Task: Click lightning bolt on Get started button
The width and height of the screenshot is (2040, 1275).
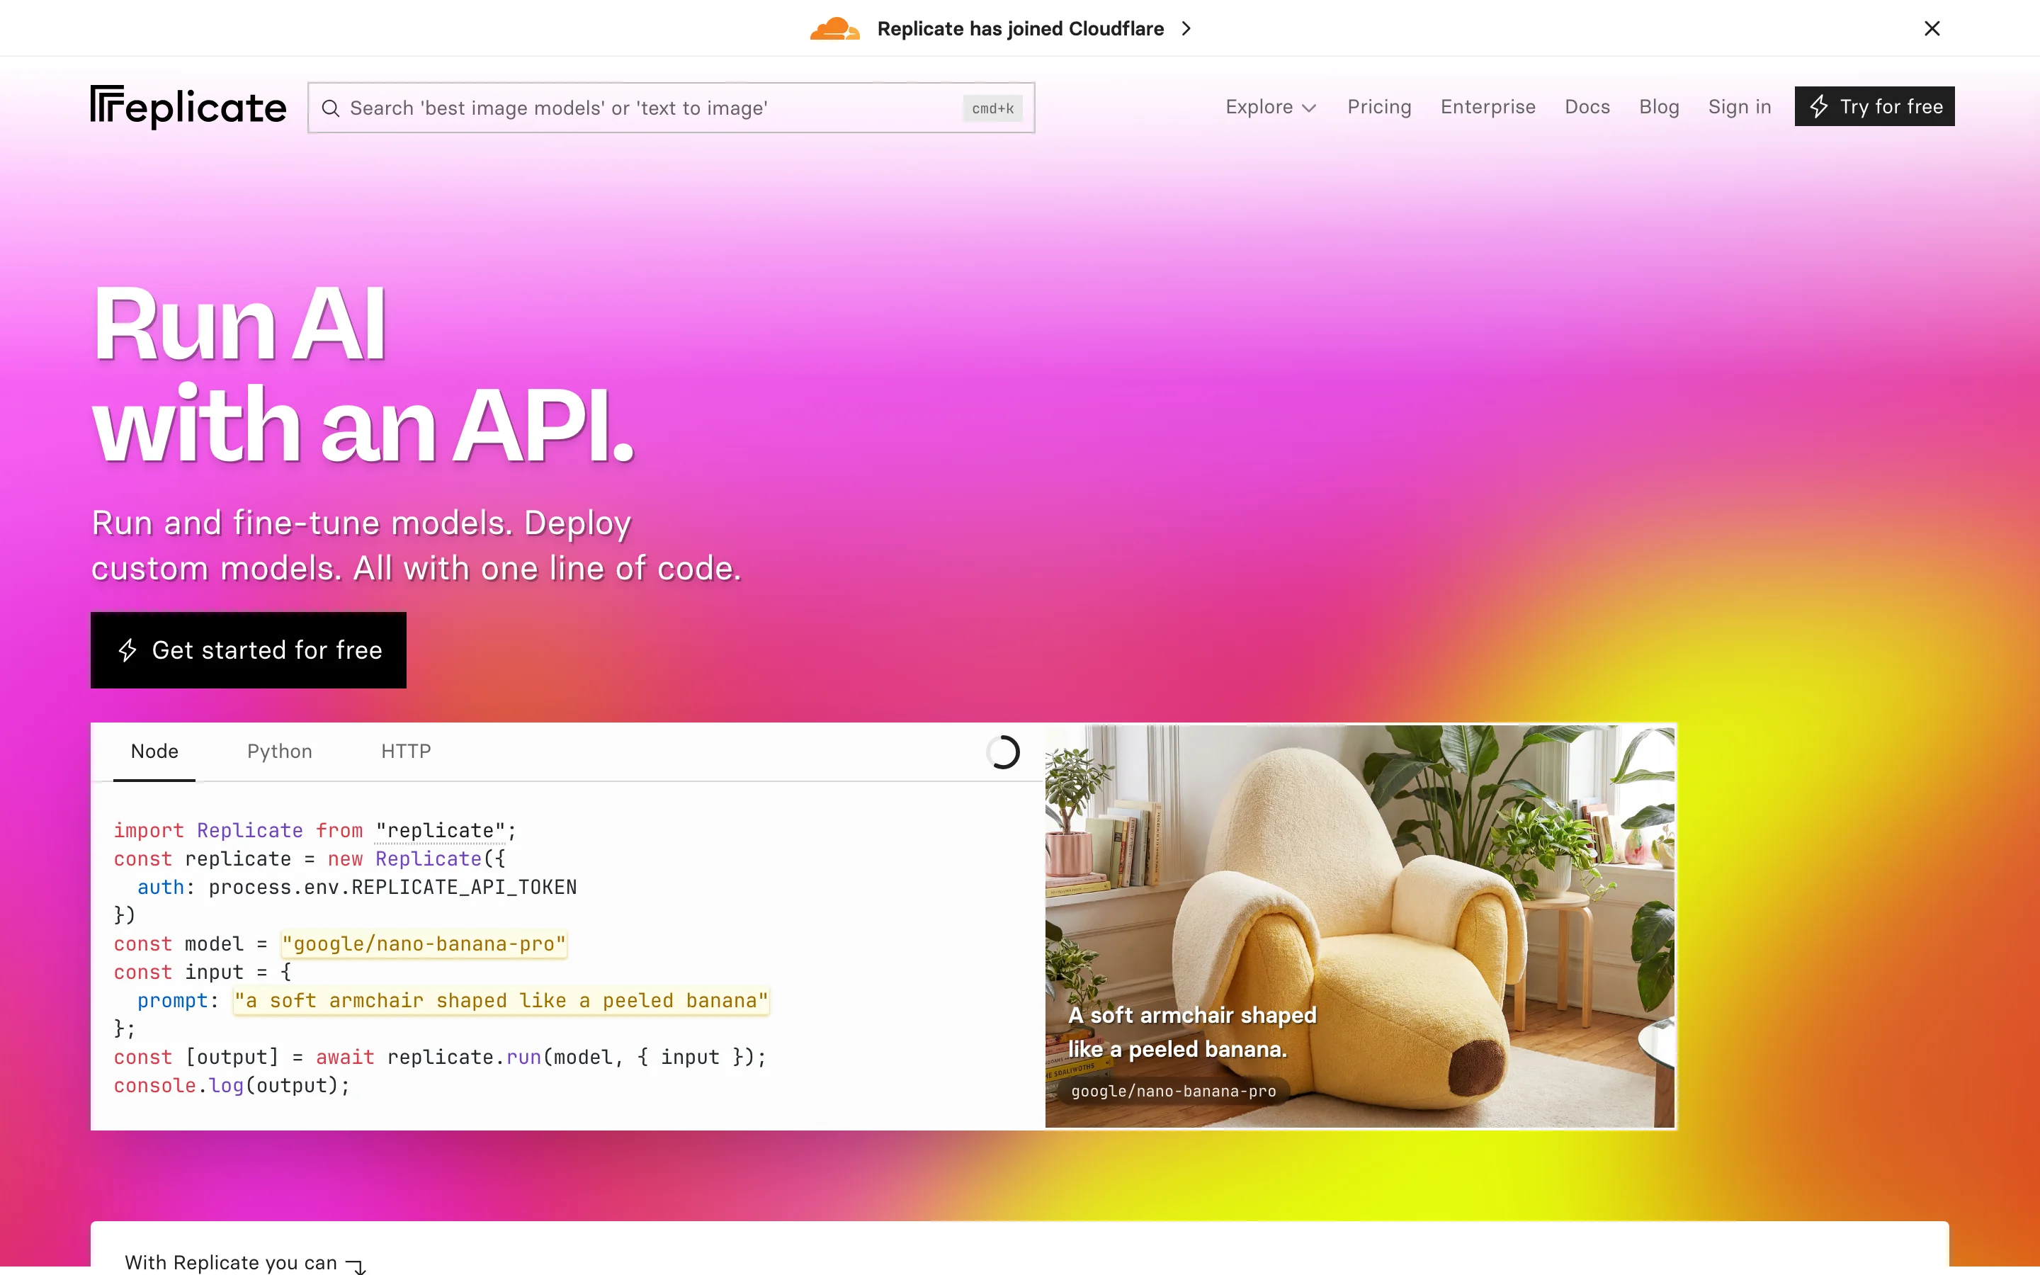Action: tap(127, 650)
